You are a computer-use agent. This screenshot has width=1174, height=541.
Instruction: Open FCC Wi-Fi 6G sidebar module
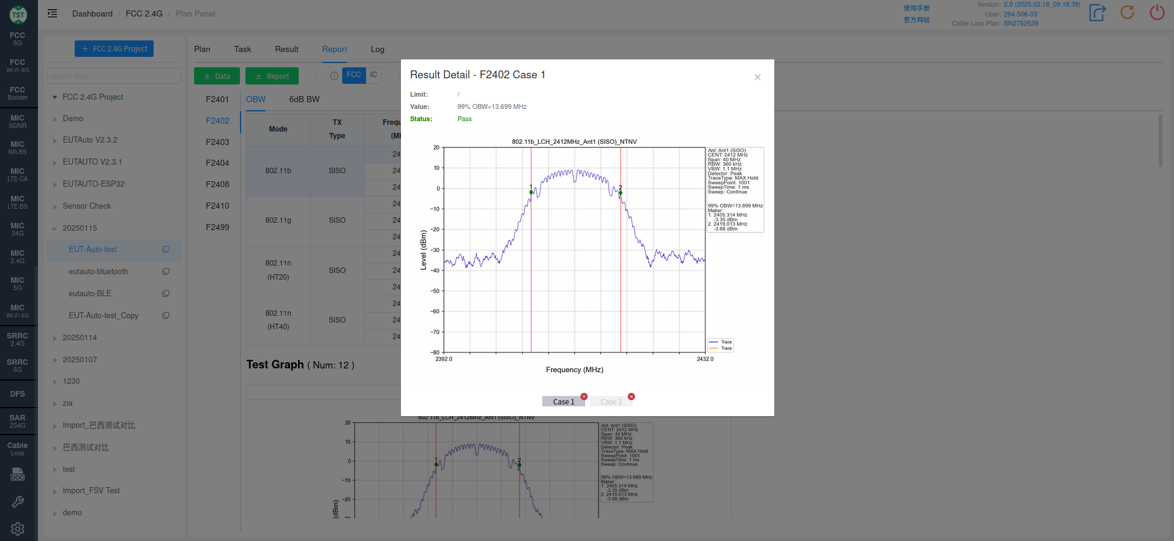[x=18, y=66]
